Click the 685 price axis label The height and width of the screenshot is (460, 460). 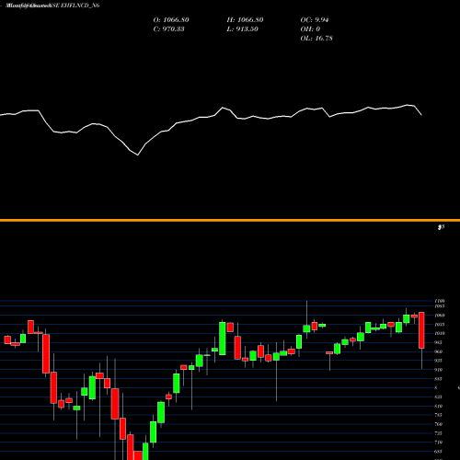438,452
